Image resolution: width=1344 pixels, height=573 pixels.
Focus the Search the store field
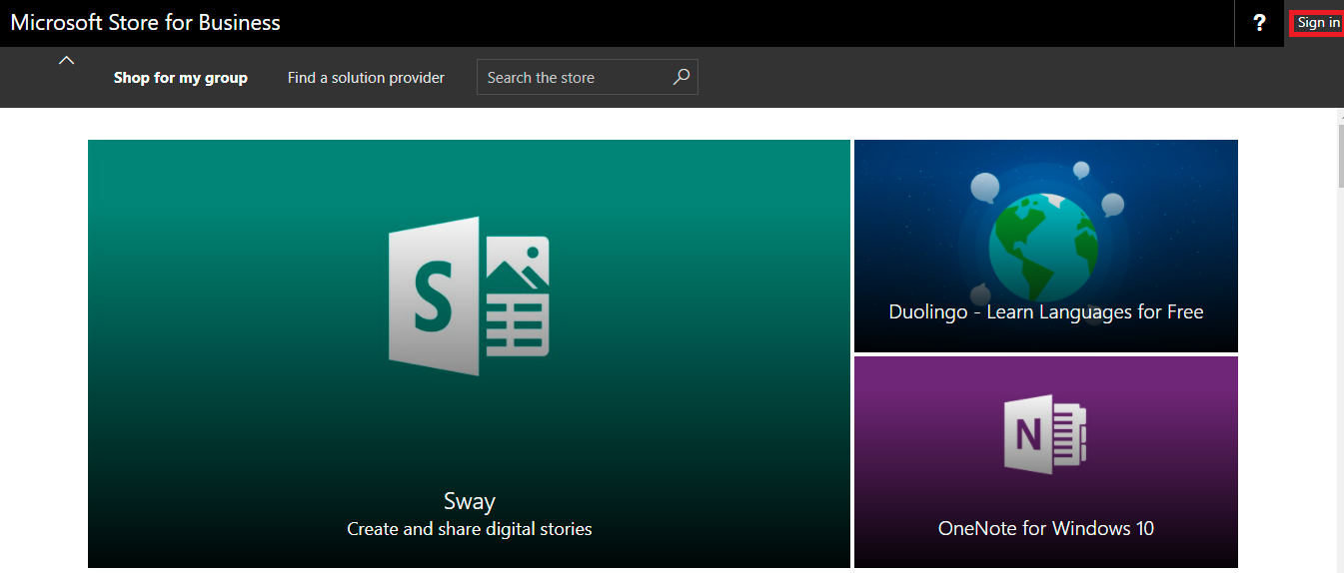(x=588, y=77)
